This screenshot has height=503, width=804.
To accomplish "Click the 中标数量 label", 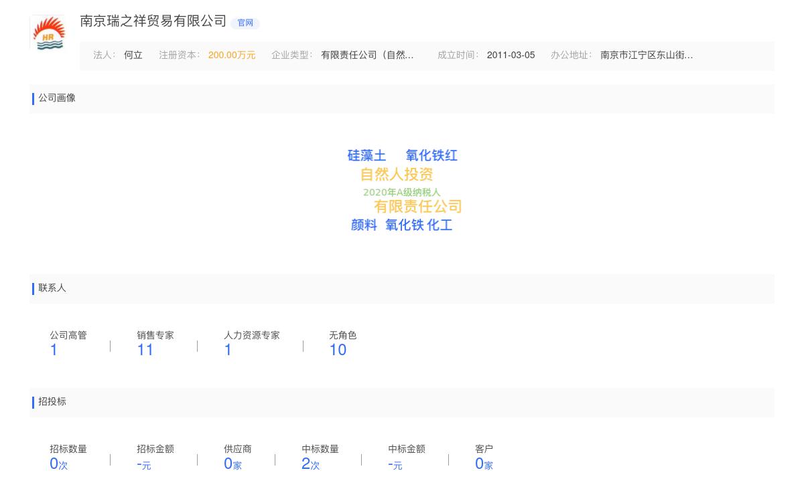I will pos(320,449).
